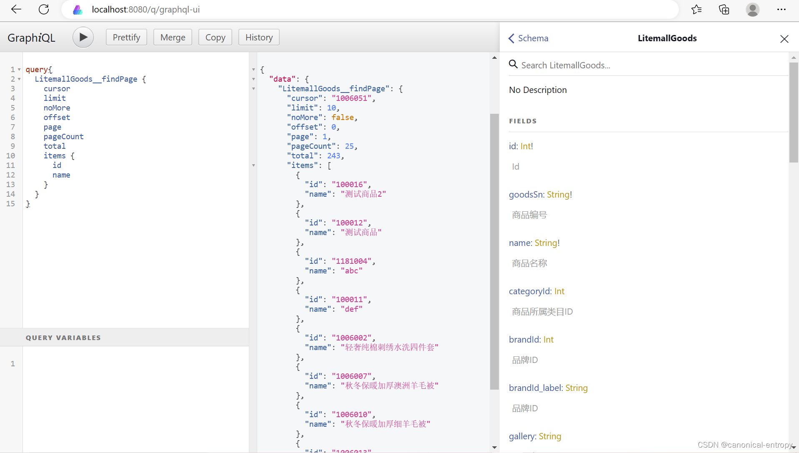Click noMore field in query editor

click(57, 108)
